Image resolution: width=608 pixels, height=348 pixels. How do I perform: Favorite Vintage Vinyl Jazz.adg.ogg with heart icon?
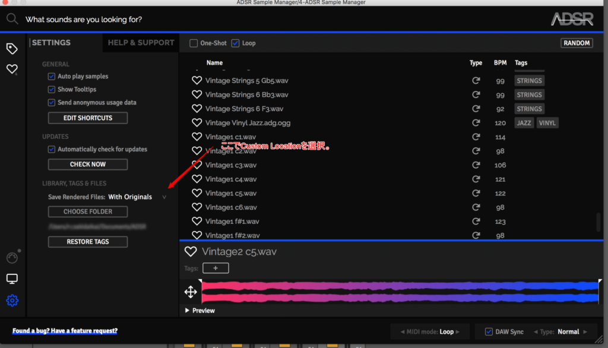coord(197,123)
